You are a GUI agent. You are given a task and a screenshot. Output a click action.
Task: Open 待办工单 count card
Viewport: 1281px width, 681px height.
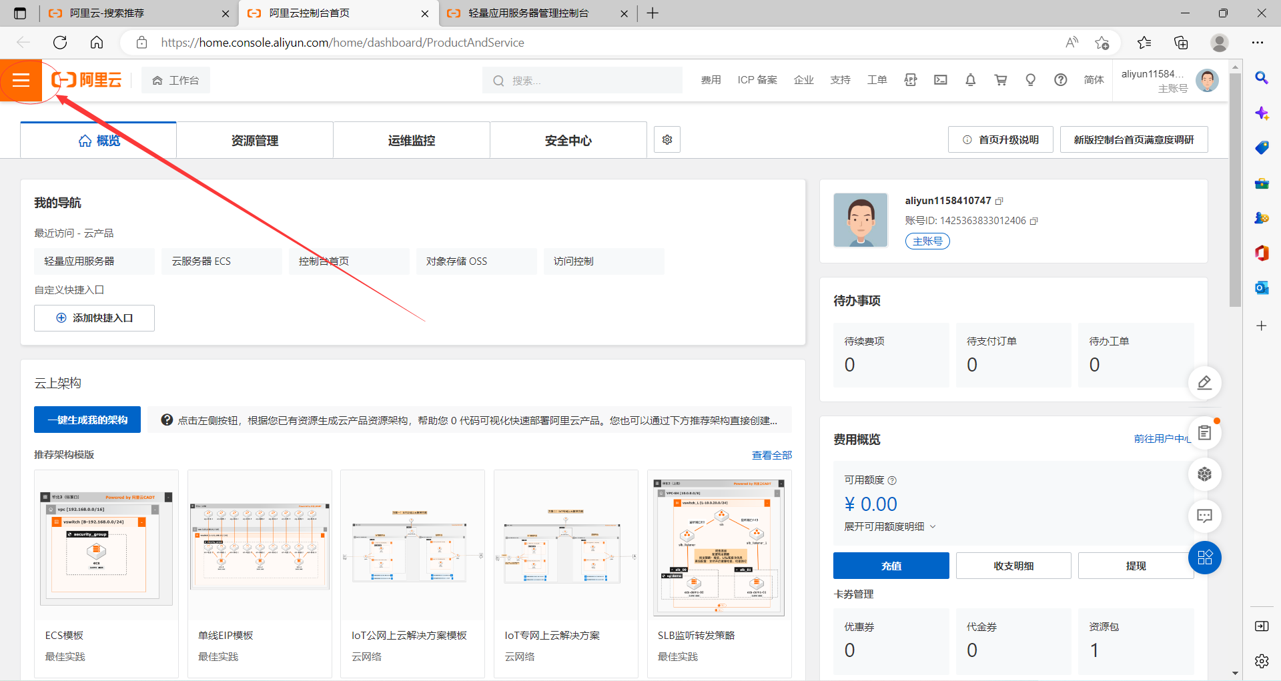point(1136,355)
